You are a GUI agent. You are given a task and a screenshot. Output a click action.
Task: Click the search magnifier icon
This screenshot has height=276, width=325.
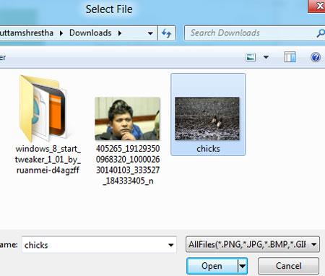pos(321,33)
